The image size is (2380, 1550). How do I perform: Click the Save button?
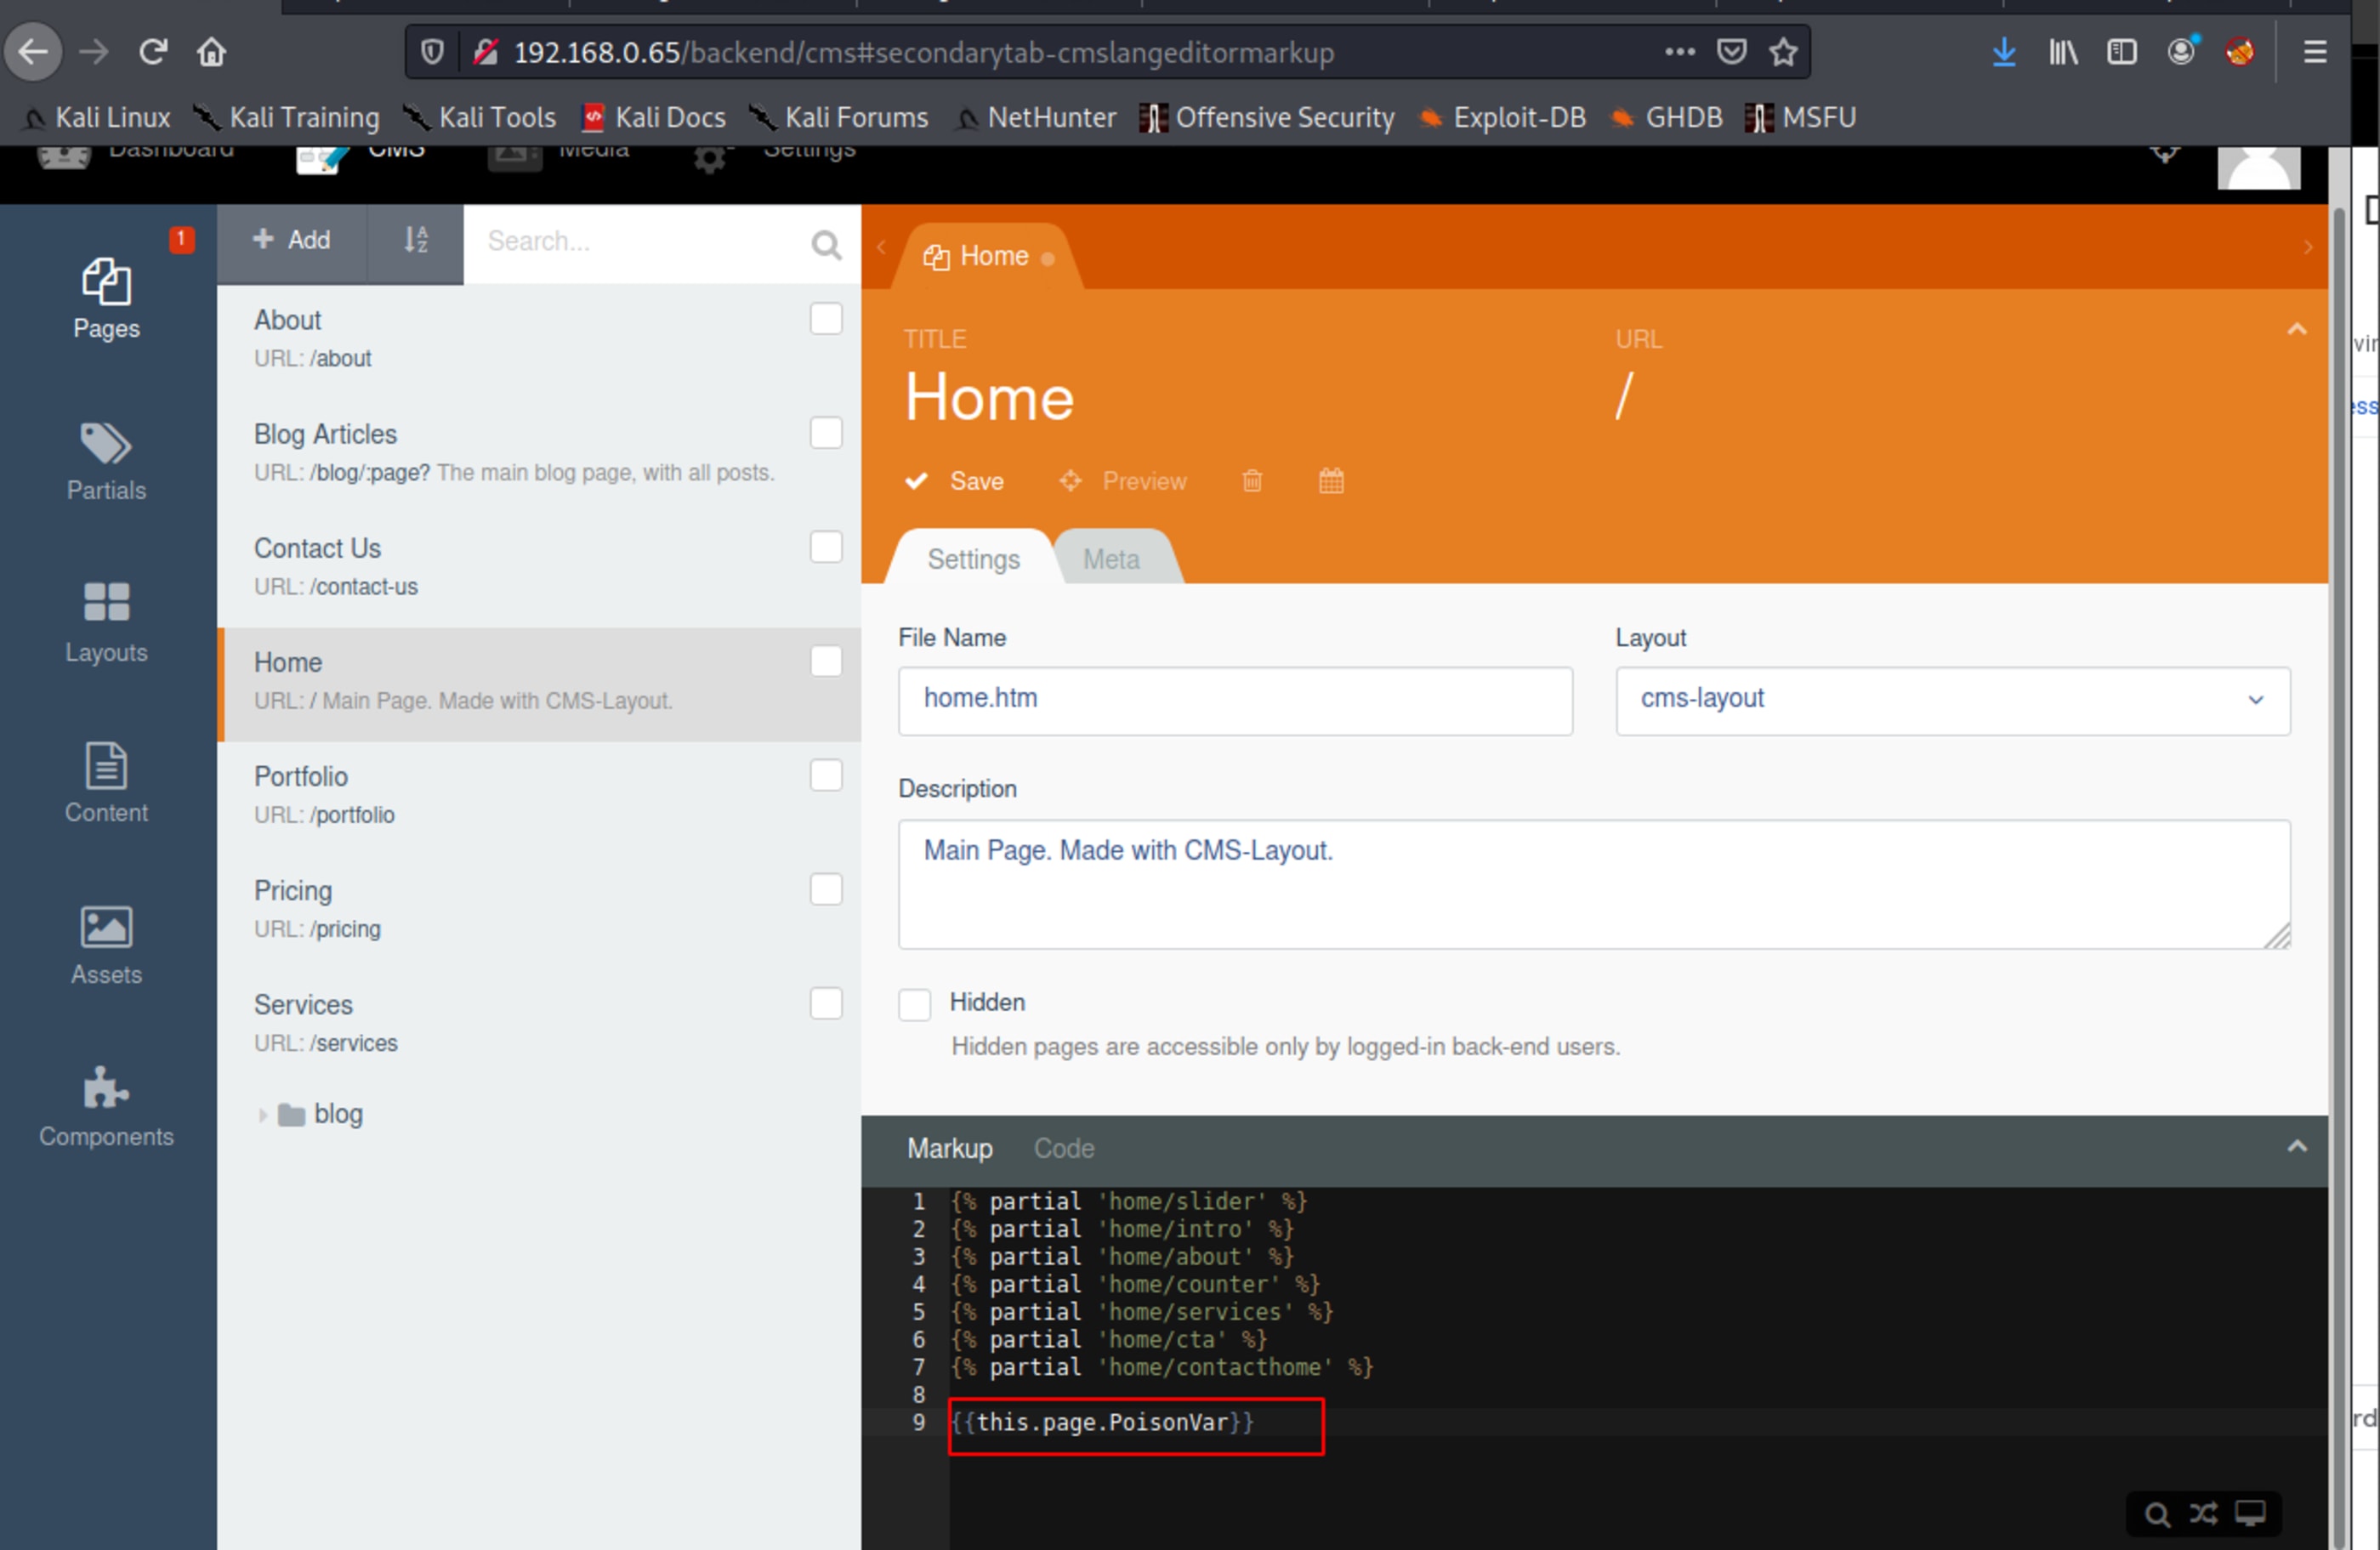[956, 481]
